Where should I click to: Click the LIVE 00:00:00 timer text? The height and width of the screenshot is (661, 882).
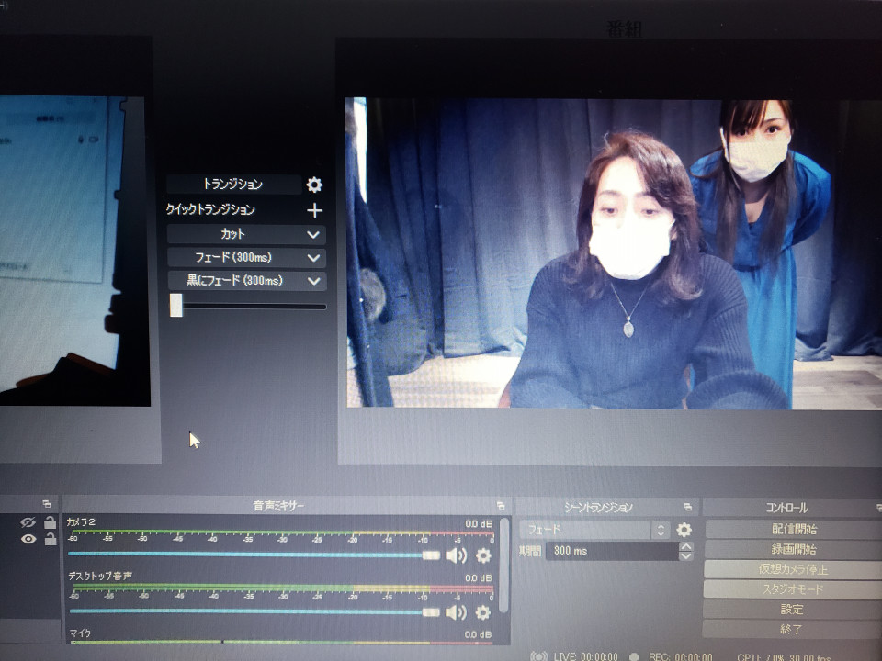(x=585, y=655)
